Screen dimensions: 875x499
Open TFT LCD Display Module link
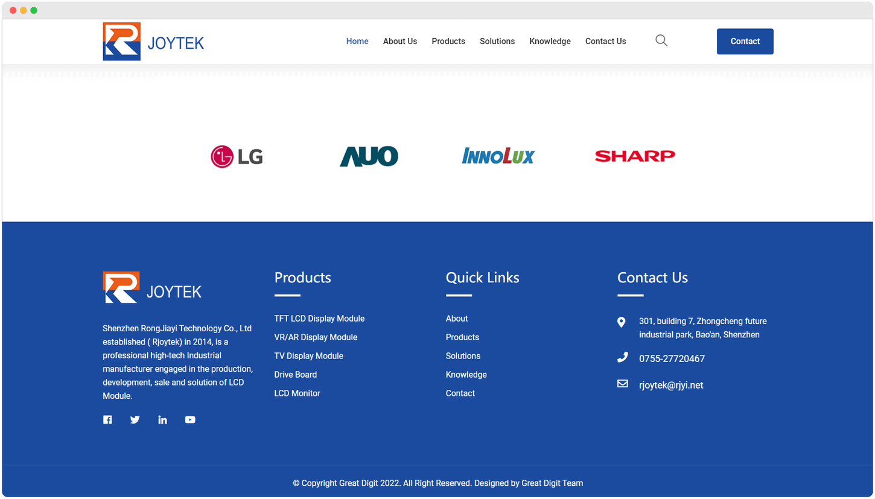319,319
